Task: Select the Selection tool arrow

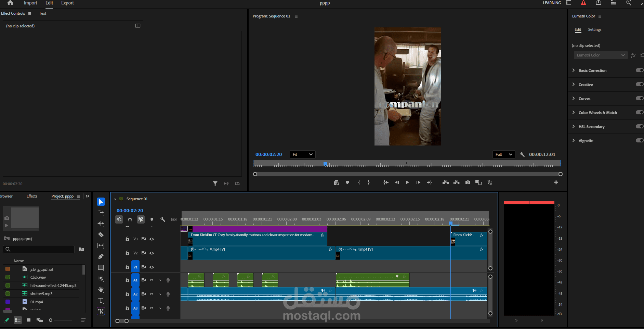Action: (101, 202)
